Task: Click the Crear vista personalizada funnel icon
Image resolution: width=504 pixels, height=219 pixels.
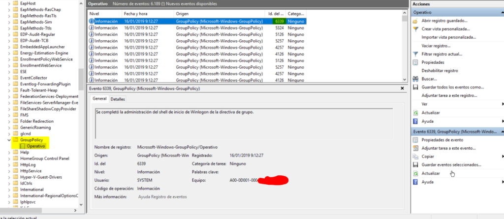Action: (416, 29)
